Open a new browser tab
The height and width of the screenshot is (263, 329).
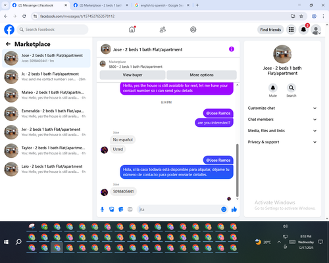(x=197, y=5)
